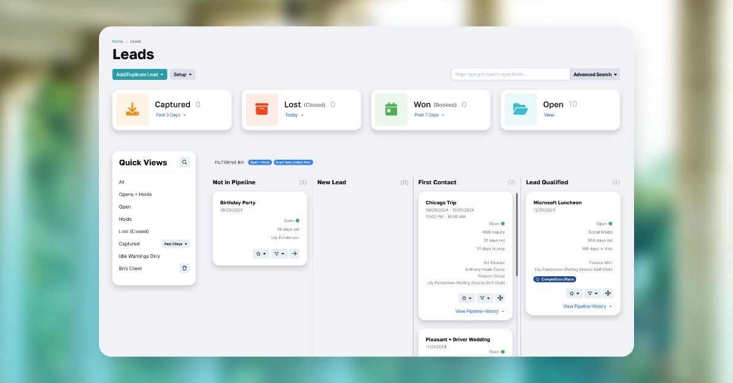
Task: Click '168 days in step' on Microsoft Luncheon
Action: (597, 249)
